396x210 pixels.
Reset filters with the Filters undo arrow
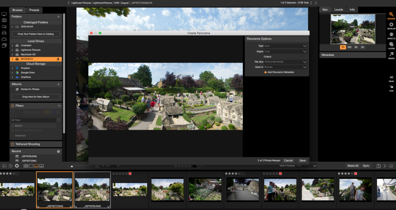click(x=59, y=106)
